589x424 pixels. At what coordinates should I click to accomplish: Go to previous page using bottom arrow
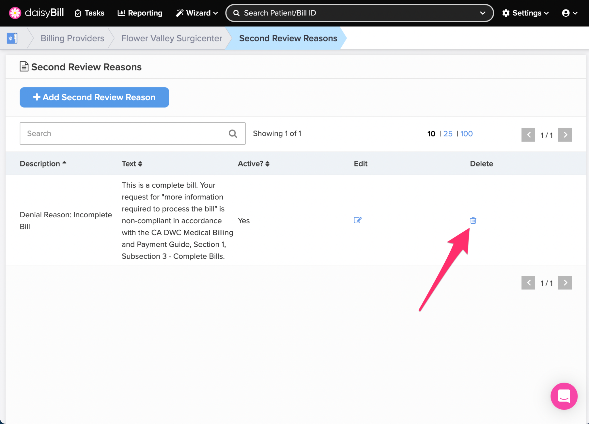tap(528, 283)
